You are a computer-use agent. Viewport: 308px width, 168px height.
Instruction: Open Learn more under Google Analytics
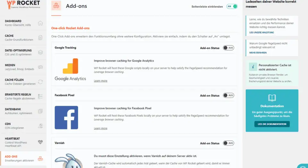[x=100, y=81]
